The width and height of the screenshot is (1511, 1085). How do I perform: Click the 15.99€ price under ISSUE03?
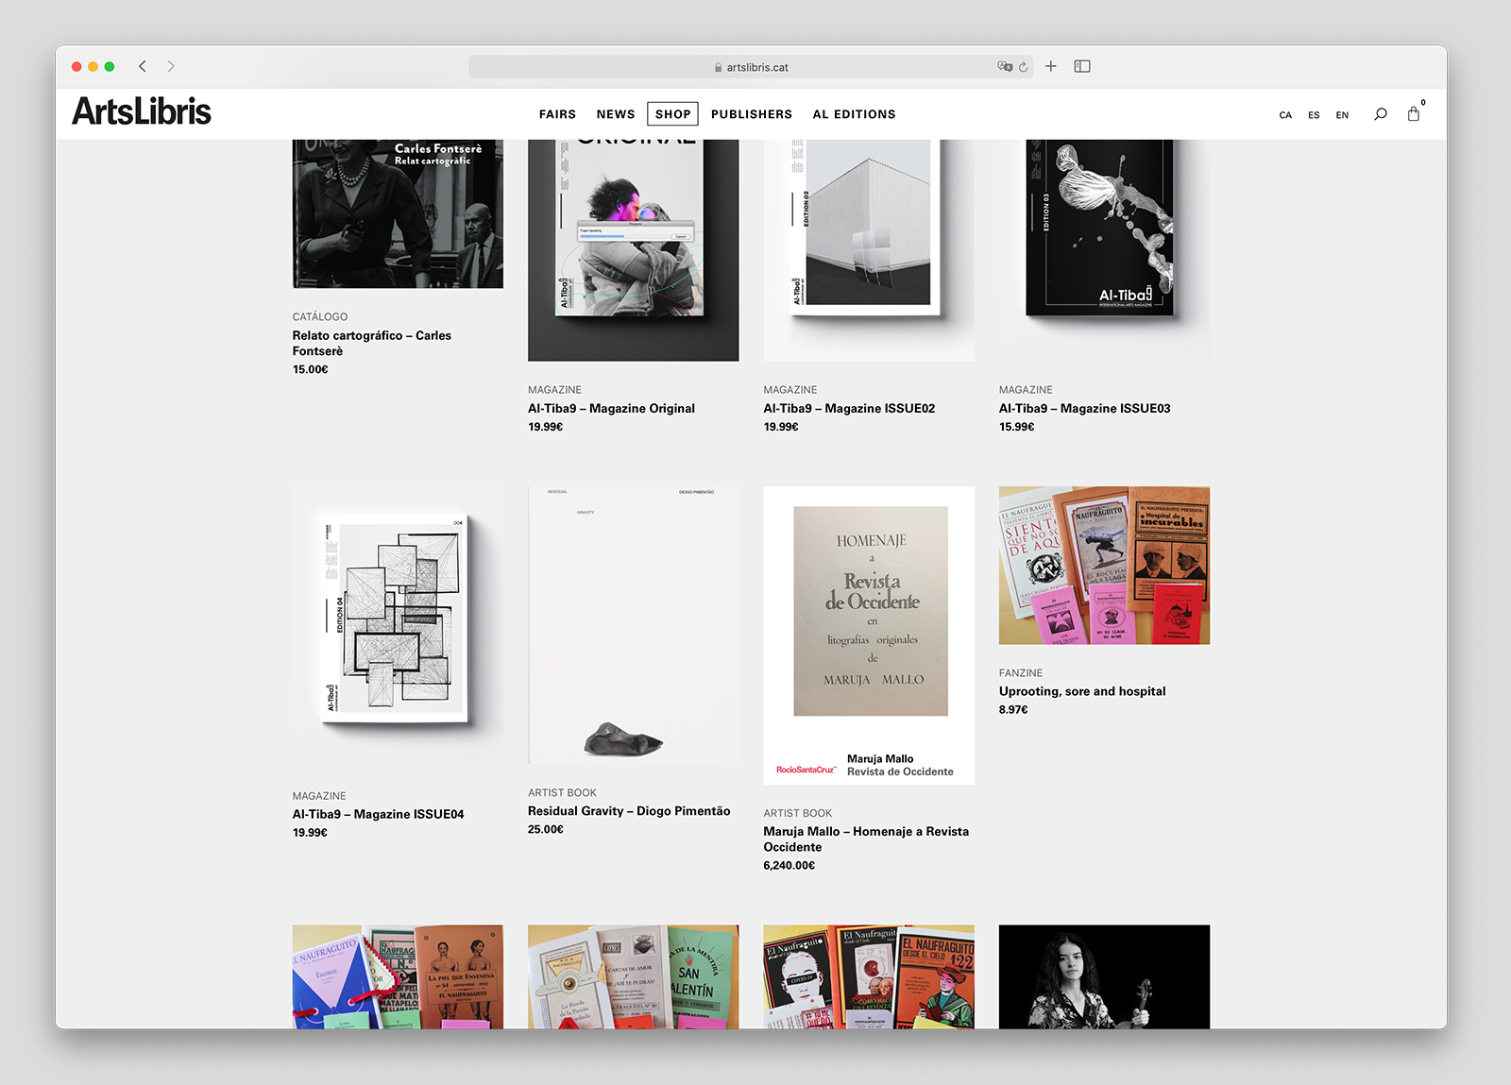(1017, 427)
